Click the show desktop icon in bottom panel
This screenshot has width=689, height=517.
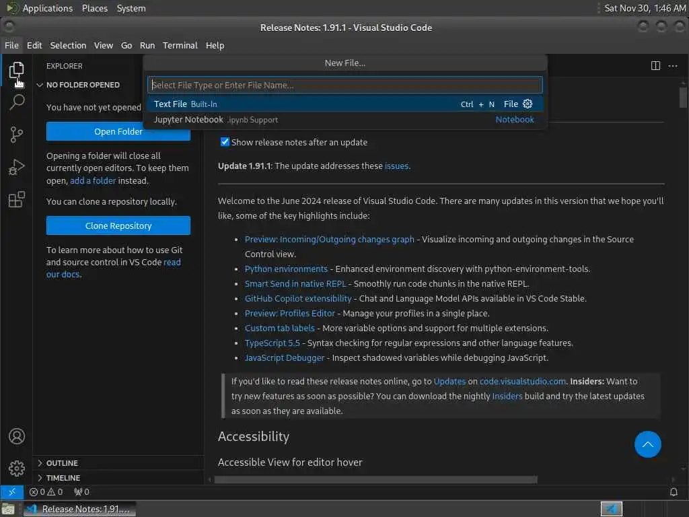(8, 509)
